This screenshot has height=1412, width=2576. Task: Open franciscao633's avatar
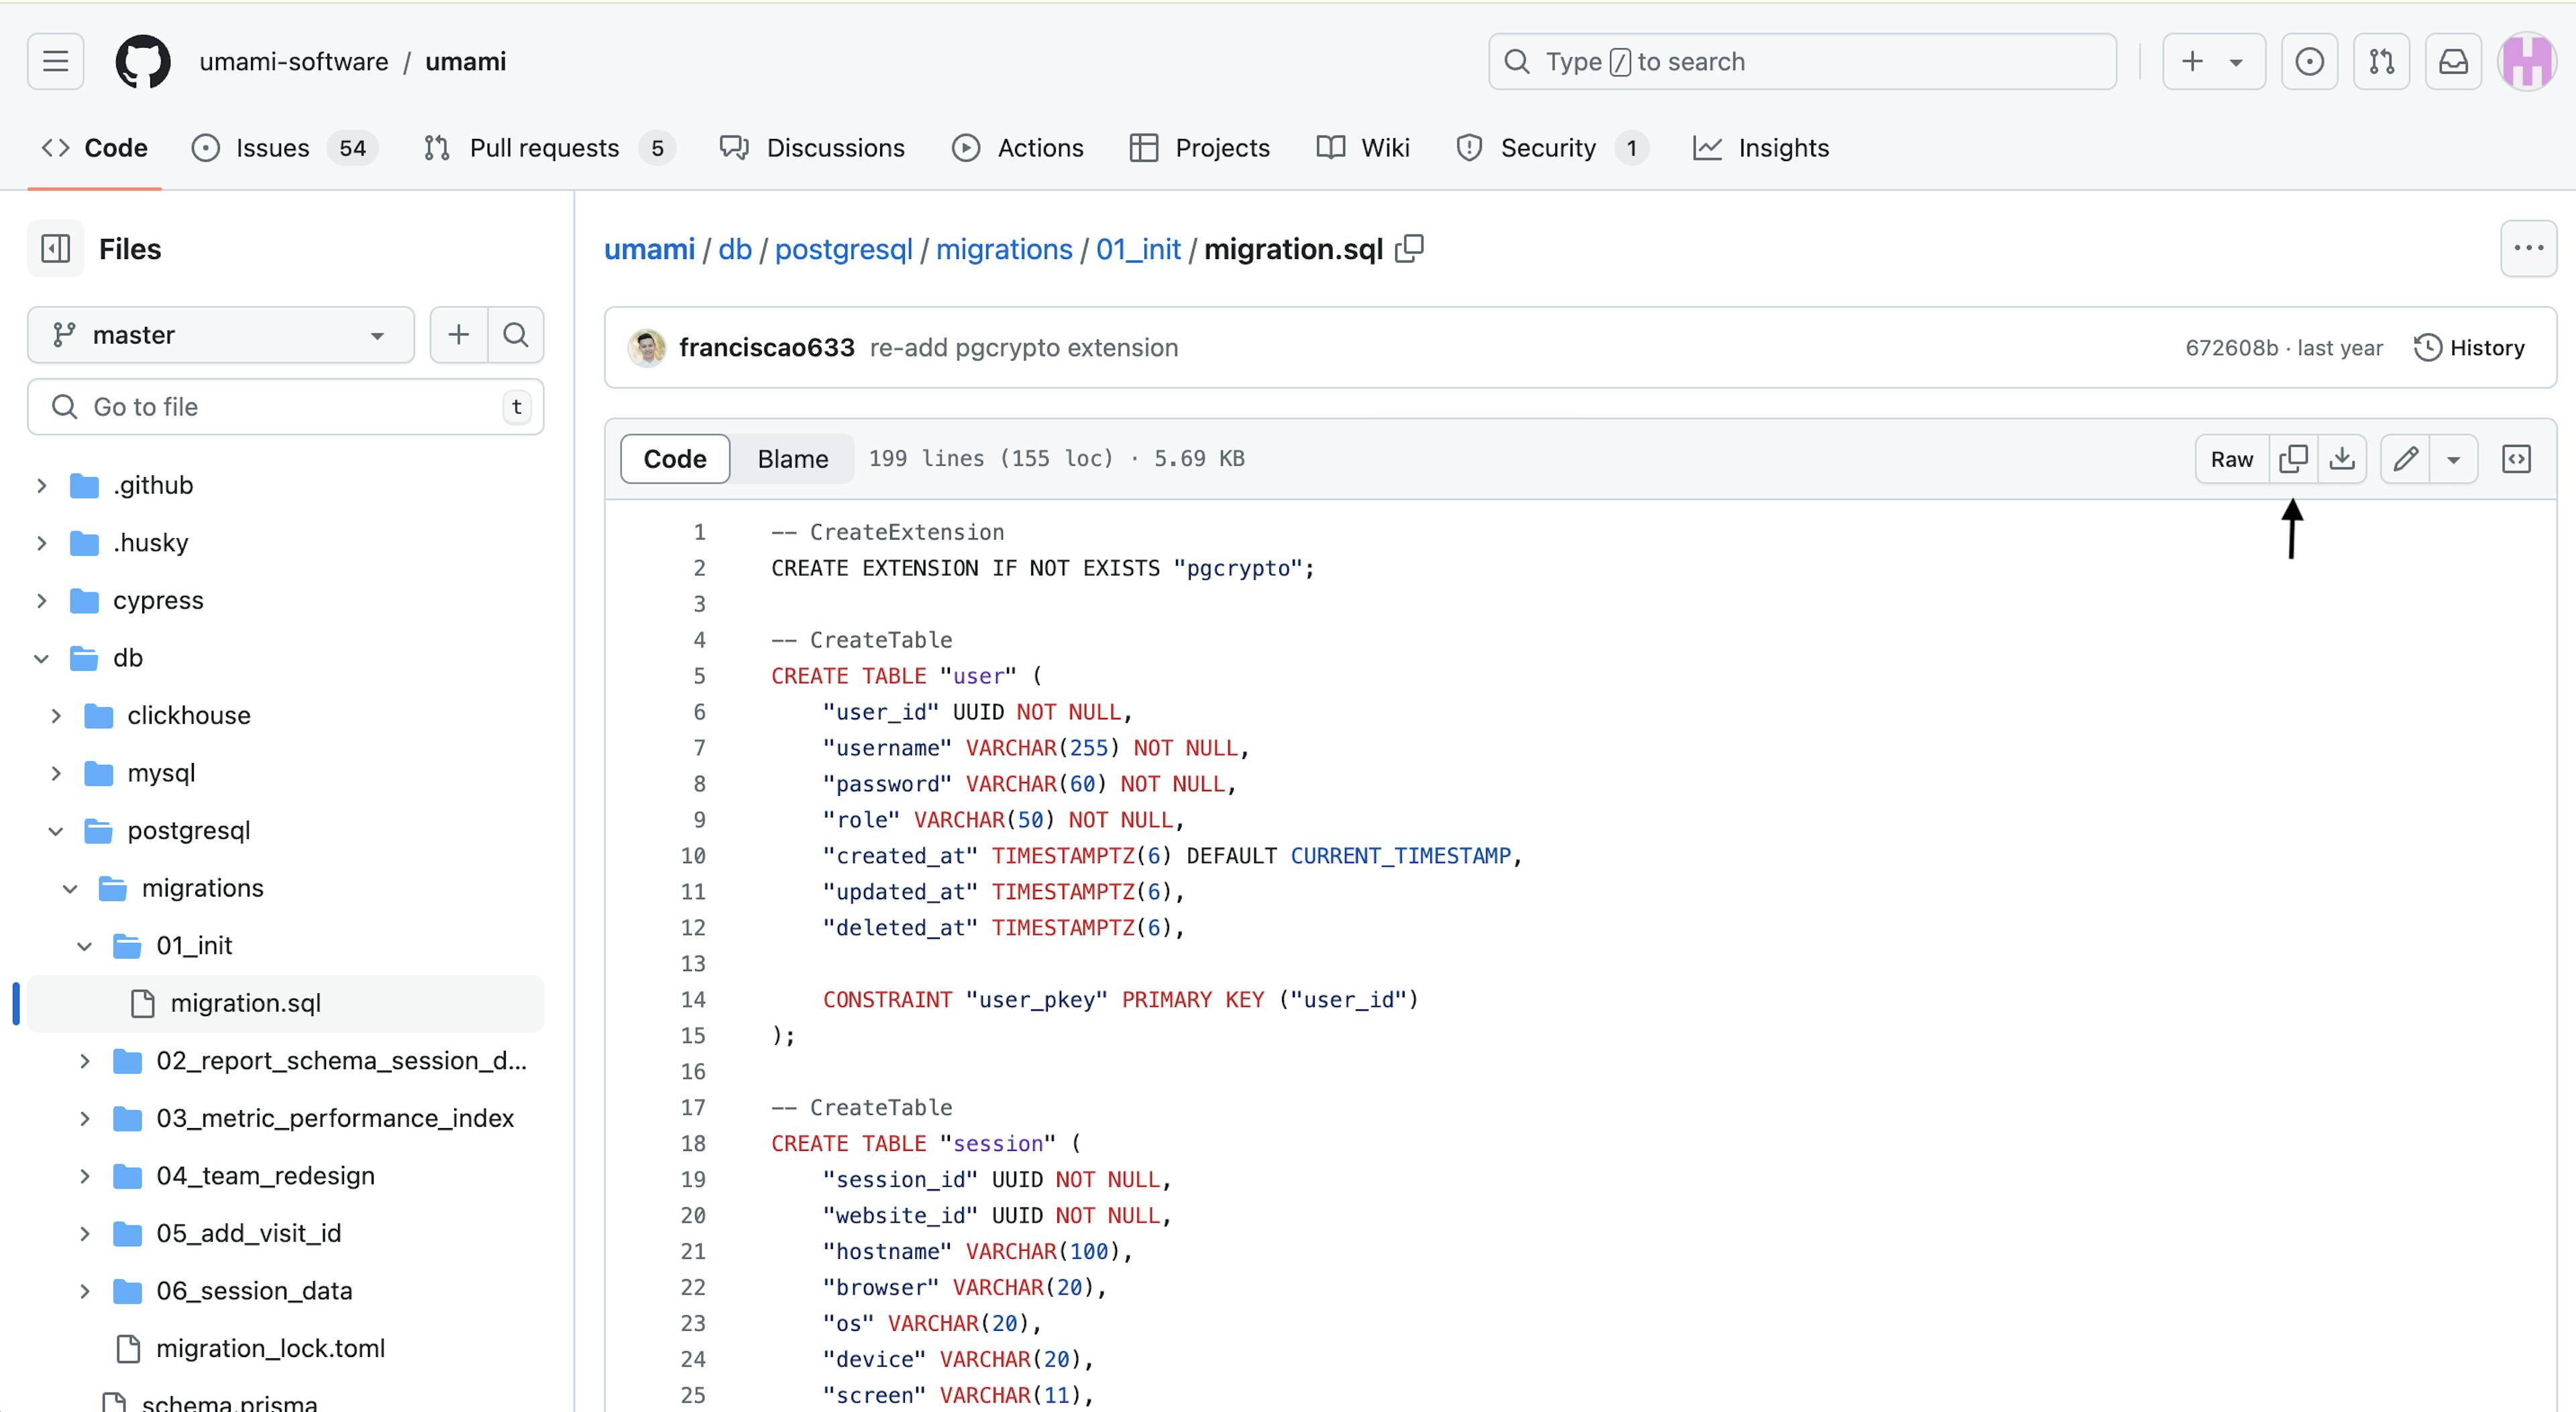tap(647, 347)
